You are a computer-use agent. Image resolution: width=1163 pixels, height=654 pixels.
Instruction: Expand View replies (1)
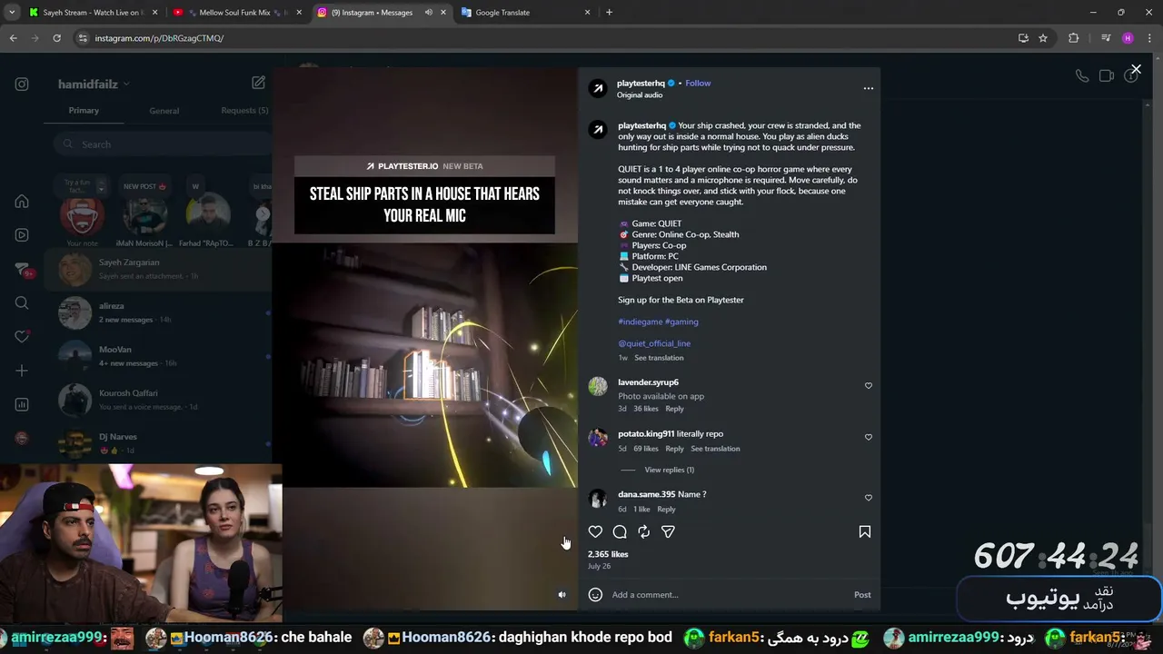coord(669,471)
